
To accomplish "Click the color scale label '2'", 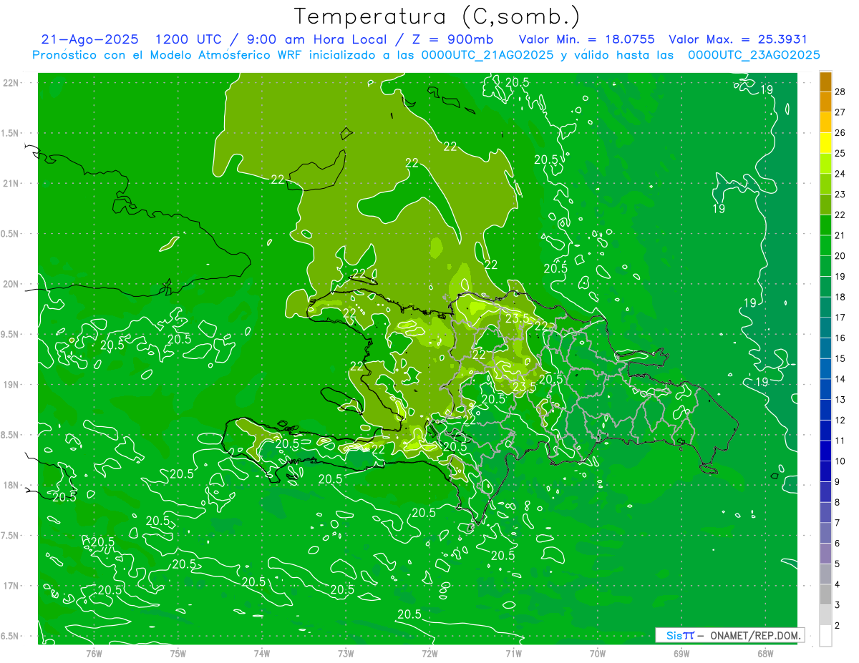I will pyautogui.click(x=838, y=626).
